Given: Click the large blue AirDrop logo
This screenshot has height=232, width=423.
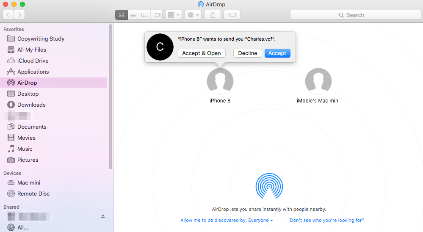Looking at the screenshot, I should coord(269,186).
